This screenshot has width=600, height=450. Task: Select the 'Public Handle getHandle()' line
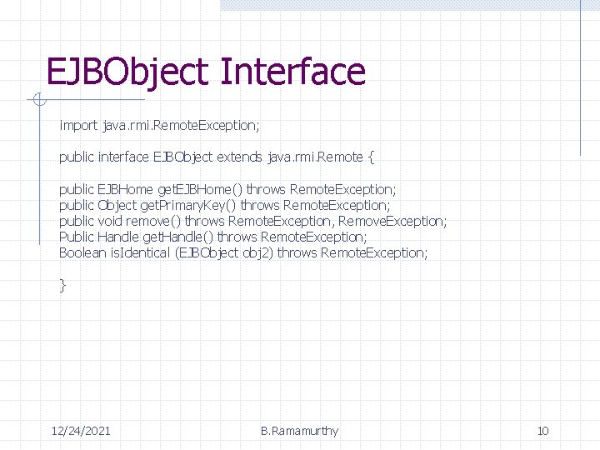tap(212, 237)
